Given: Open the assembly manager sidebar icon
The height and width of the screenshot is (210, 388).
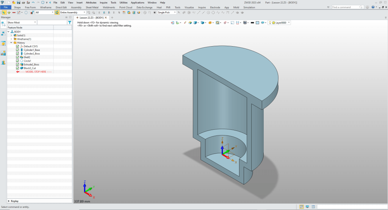Looking at the screenshot, I should point(3,33).
